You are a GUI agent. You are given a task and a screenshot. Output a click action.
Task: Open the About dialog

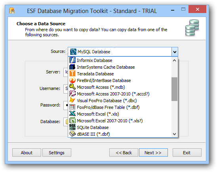27,153
